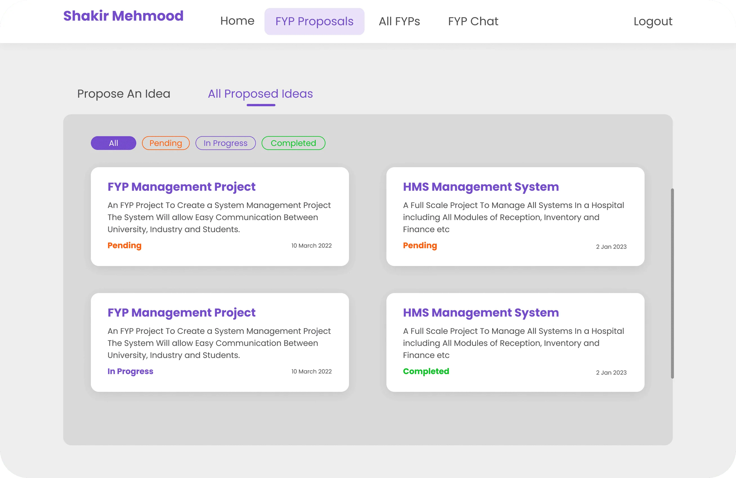Select the All Proposed Ideas tab
The image size is (736, 478).
(260, 94)
